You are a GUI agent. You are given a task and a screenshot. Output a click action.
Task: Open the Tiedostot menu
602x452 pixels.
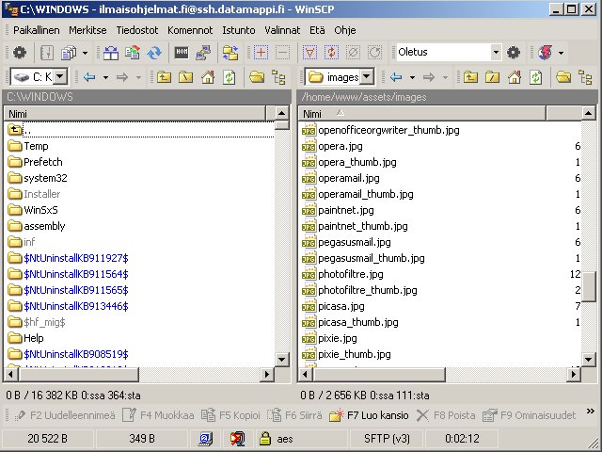pos(137,30)
